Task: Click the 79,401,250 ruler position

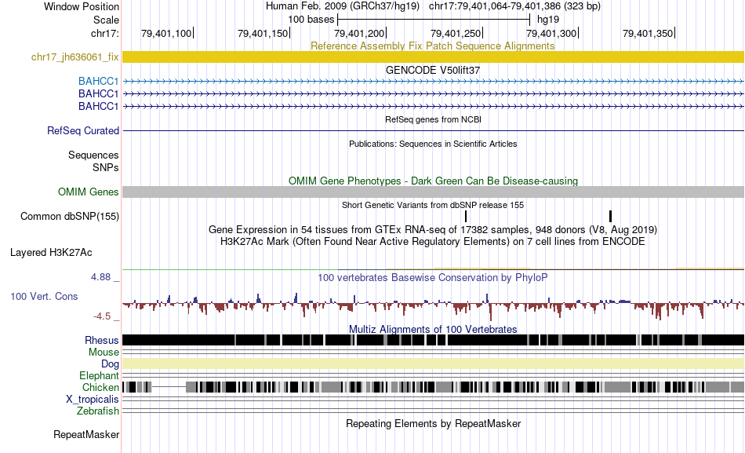Action: 456,33
